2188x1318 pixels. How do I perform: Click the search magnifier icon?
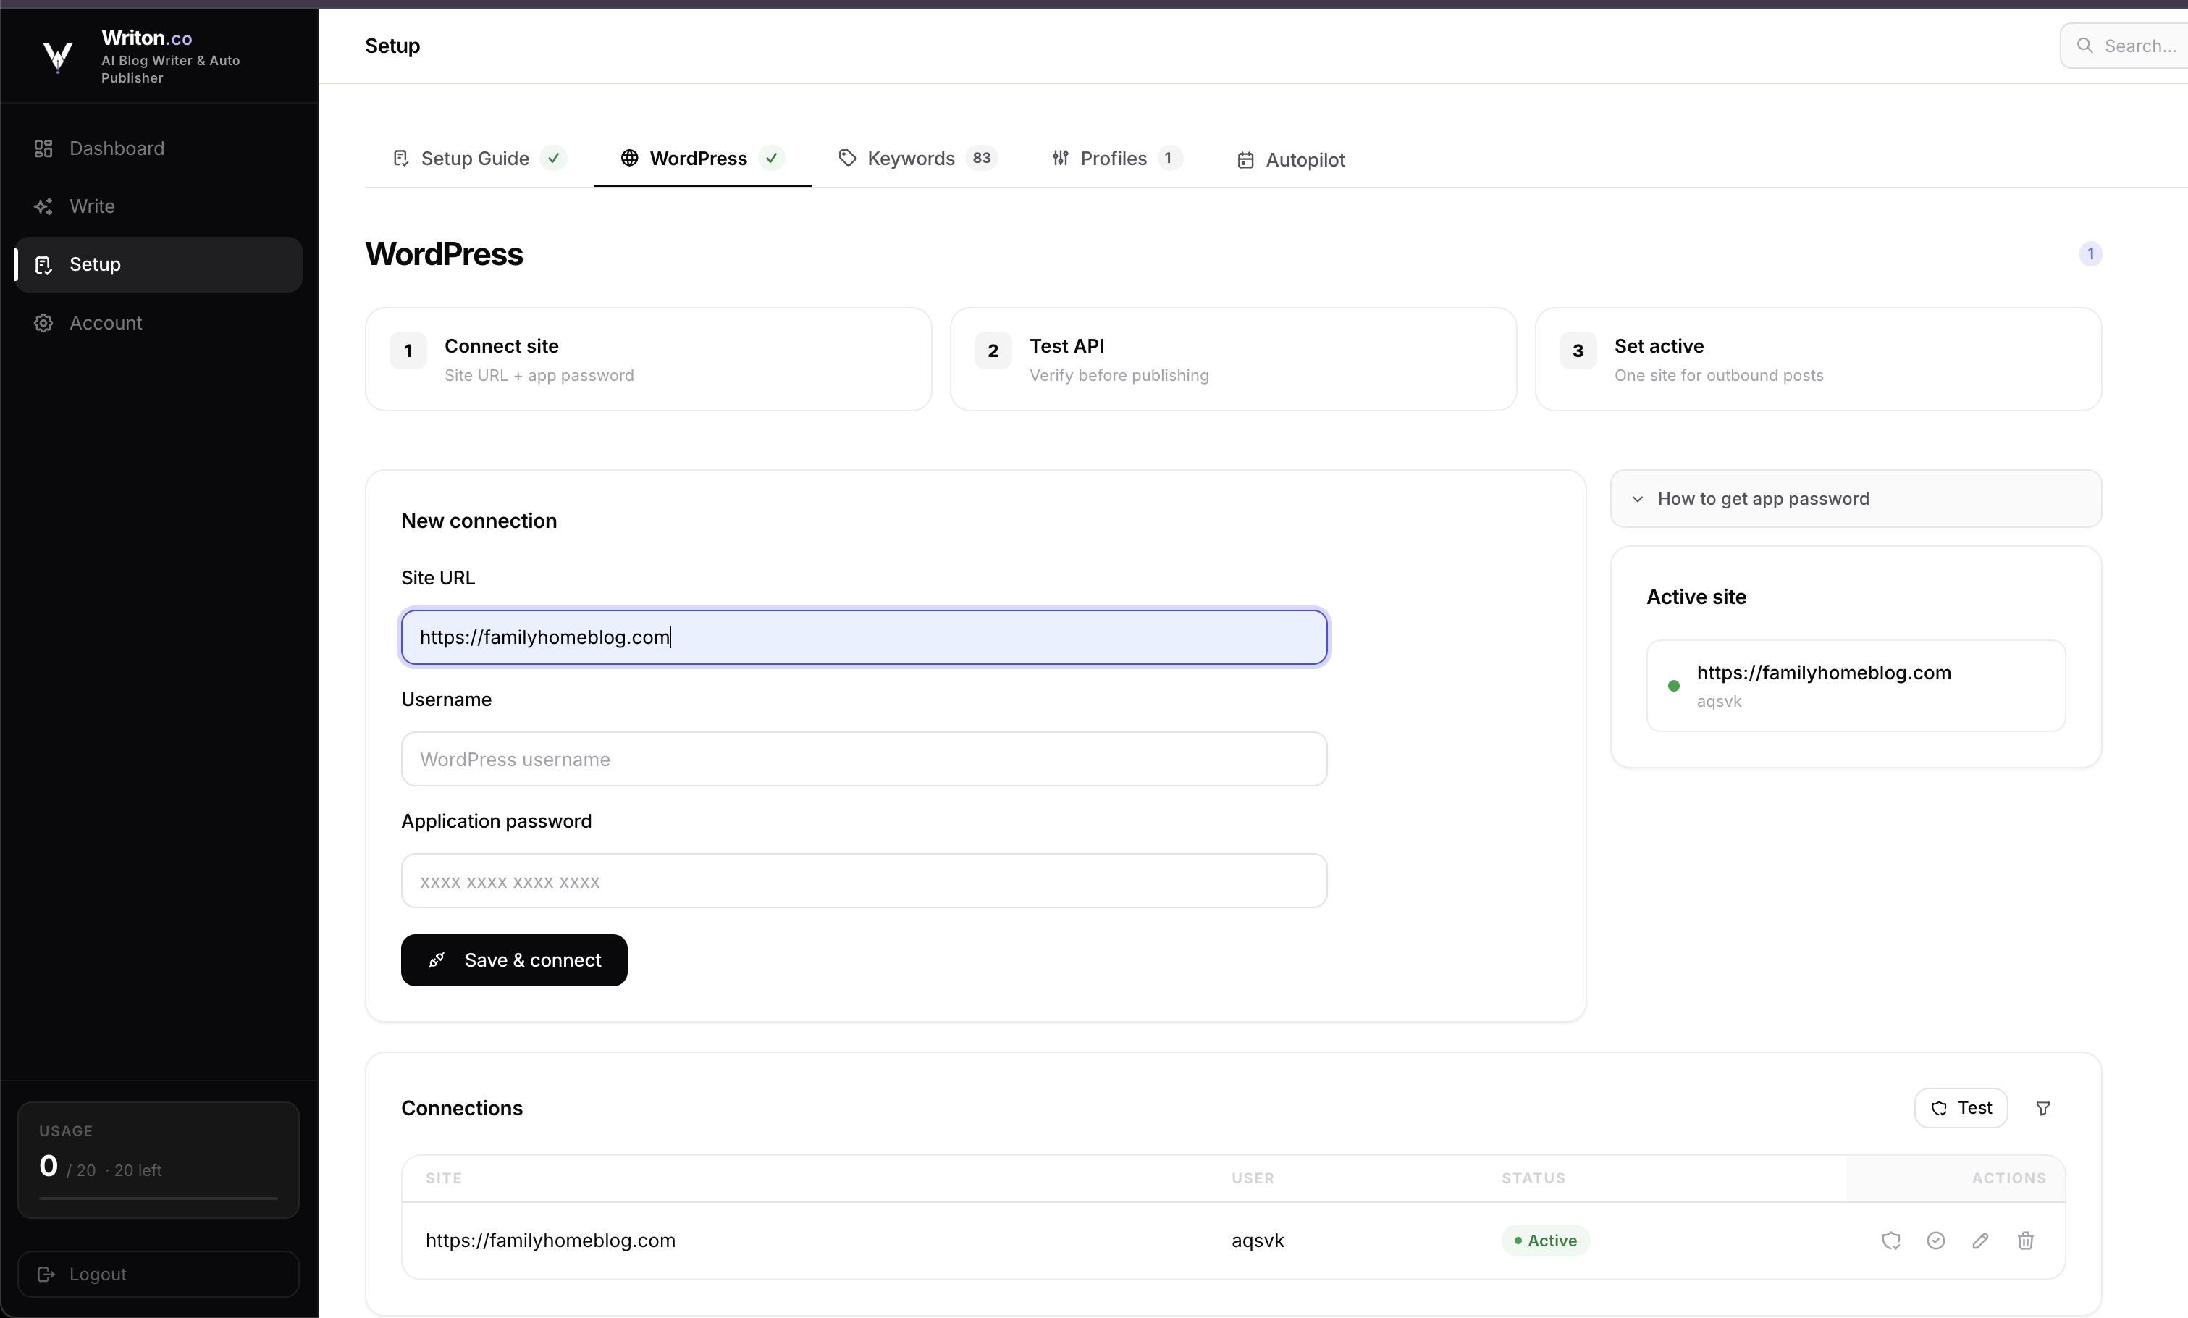(x=2084, y=46)
